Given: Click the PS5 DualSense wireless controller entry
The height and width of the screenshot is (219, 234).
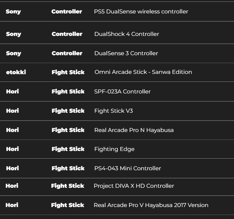Looking at the screenshot, I should (141, 12).
